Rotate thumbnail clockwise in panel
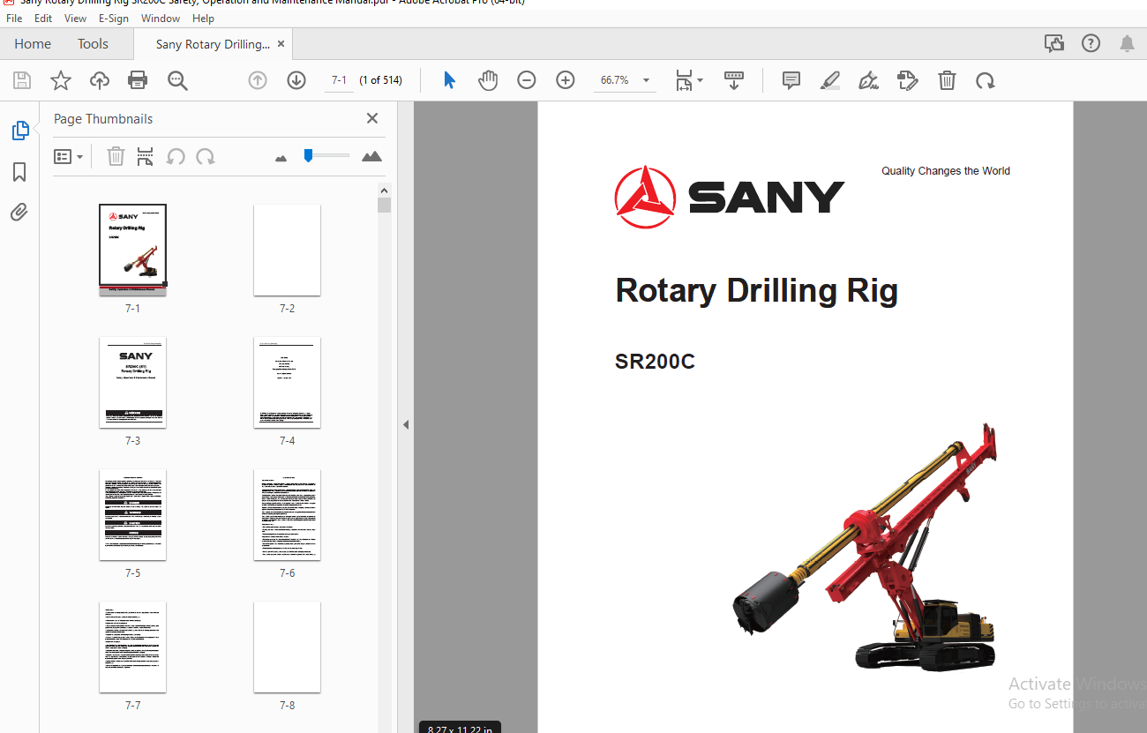Screen dimensions: 1147x733 (x=206, y=157)
